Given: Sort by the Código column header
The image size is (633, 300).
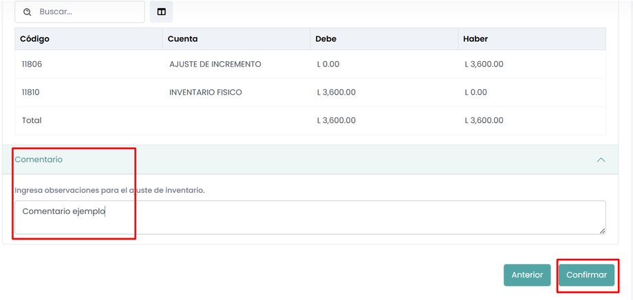Looking at the screenshot, I should pyautogui.click(x=34, y=39).
